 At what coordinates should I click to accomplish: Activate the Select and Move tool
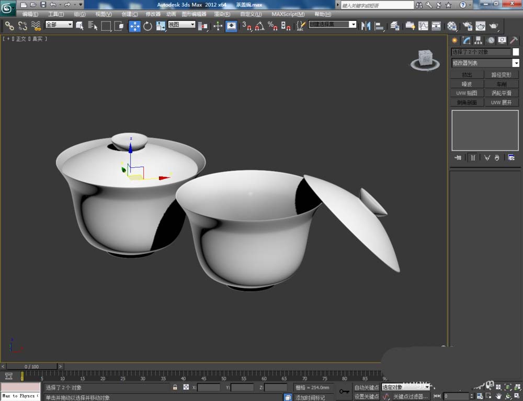tap(134, 26)
